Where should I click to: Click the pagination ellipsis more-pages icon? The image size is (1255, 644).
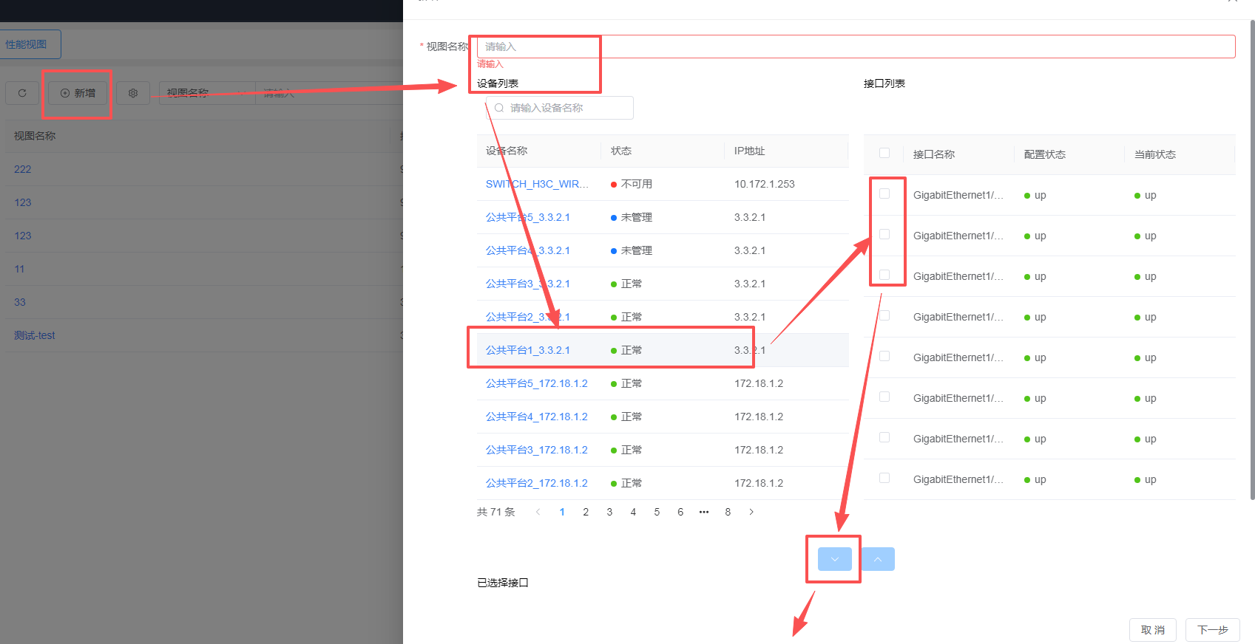click(704, 512)
